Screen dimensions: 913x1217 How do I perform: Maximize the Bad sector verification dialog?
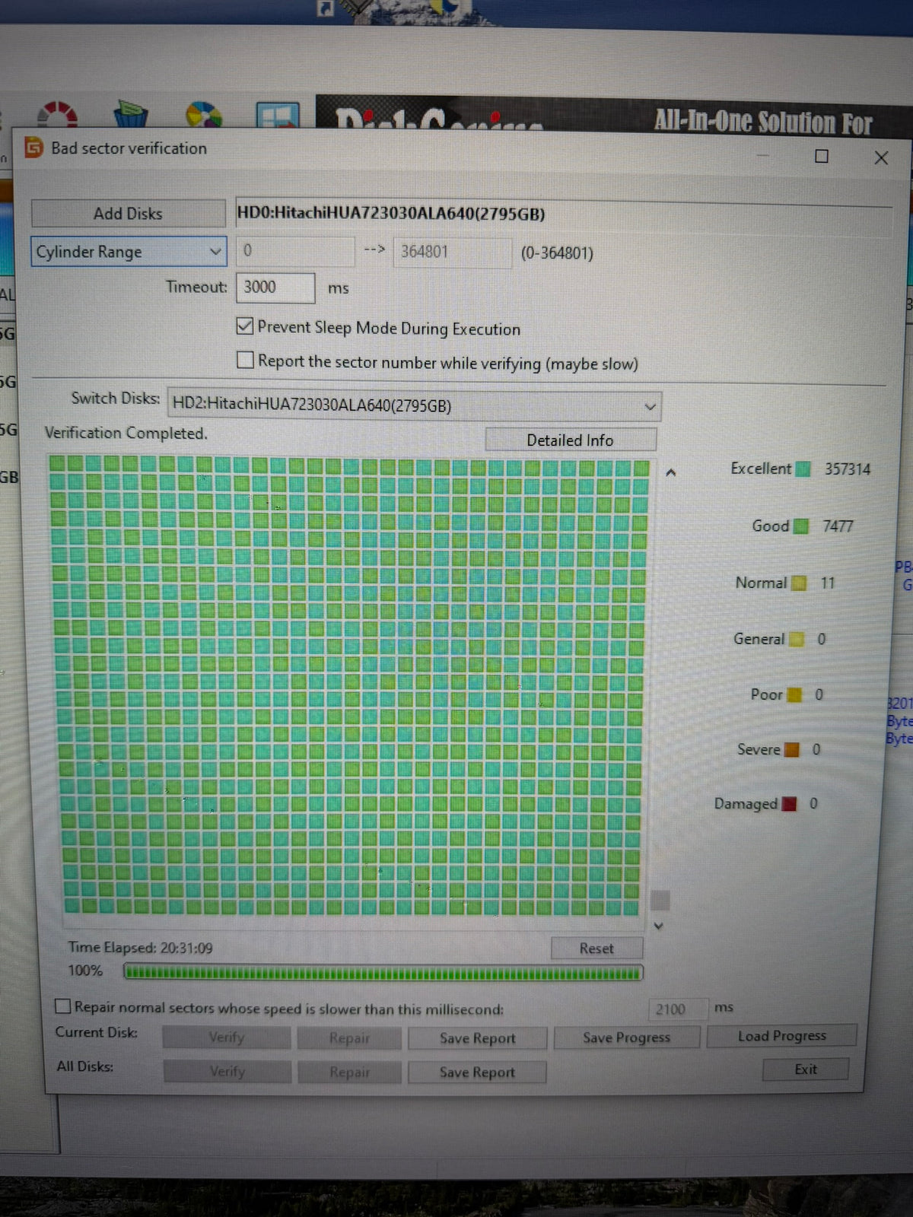(822, 156)
